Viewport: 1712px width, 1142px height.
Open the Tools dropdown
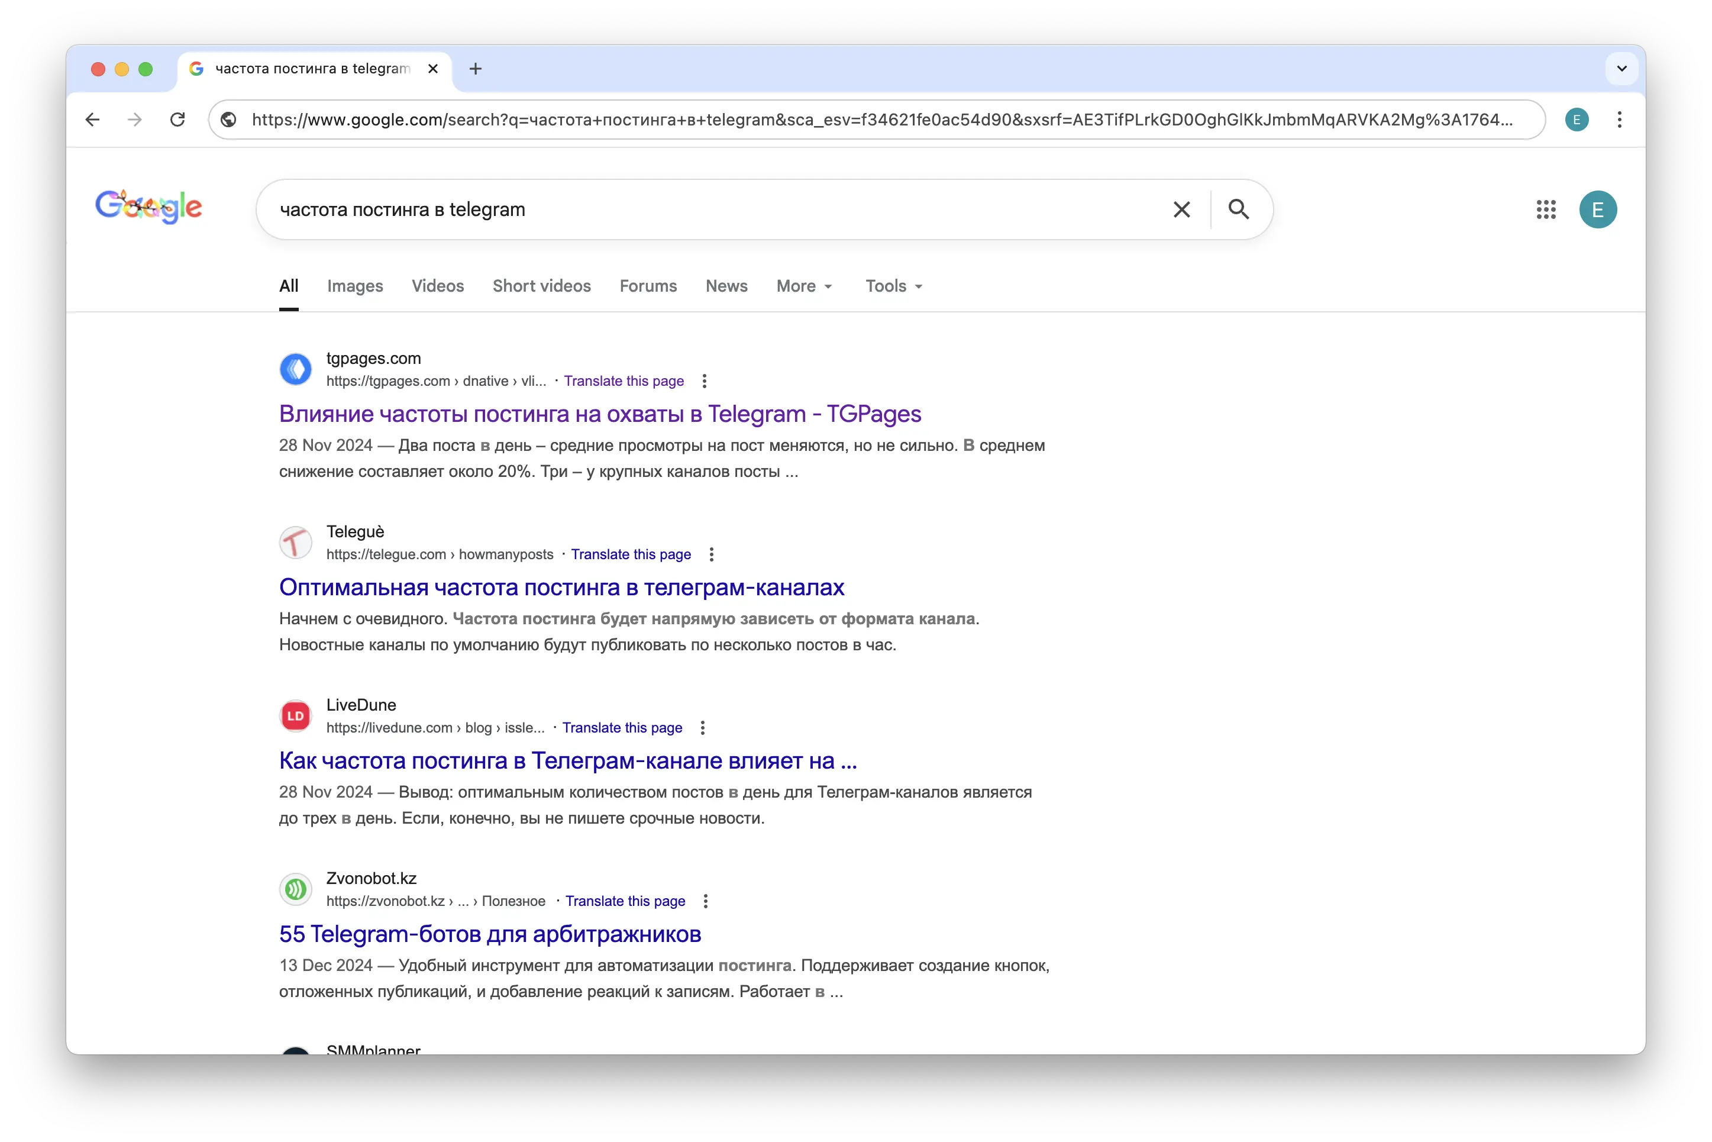(x=893, y=285)
